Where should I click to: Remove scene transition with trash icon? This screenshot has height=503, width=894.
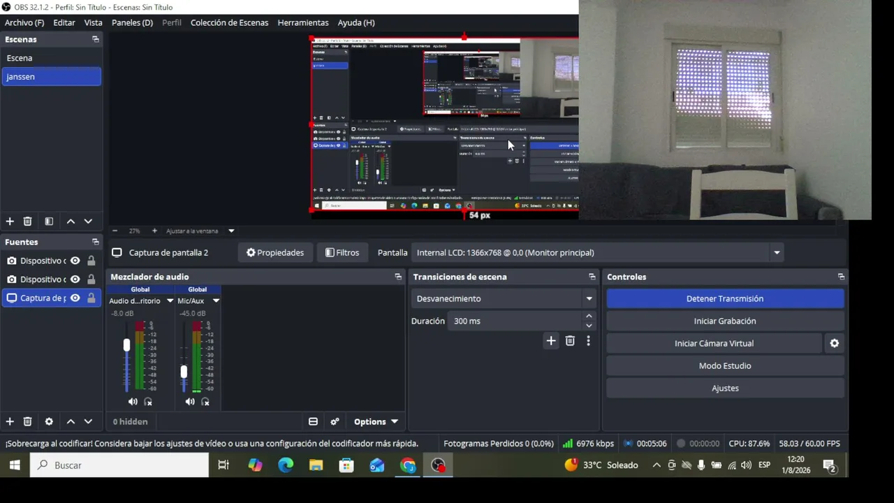click(x=570, y=340)
